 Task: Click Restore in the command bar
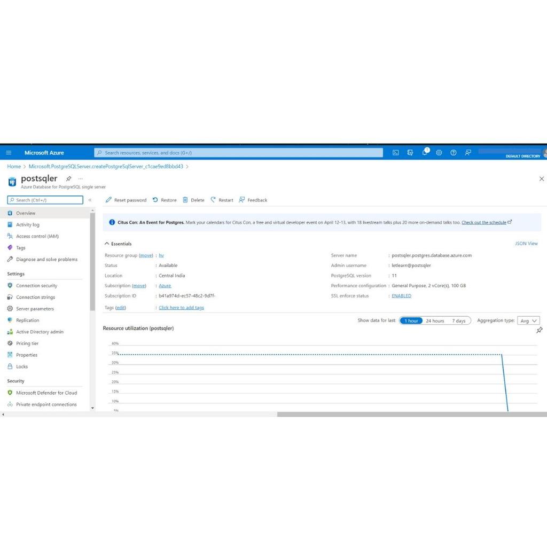coord(165,200)
